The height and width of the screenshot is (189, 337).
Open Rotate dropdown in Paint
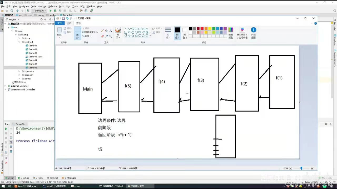pos(87,36)
